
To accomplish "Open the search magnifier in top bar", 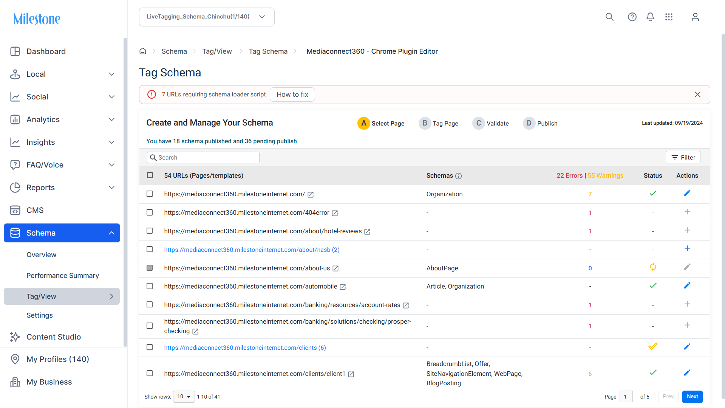I will click(x=609, y=17).
